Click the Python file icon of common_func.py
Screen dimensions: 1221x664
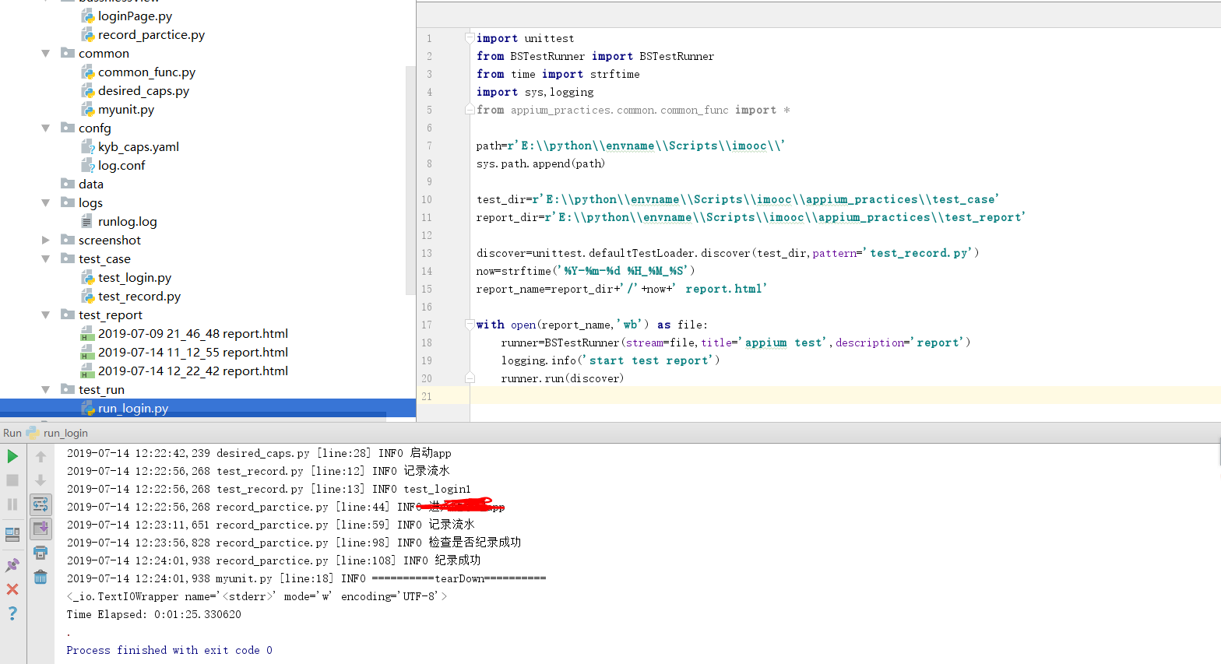coord(88,72)
